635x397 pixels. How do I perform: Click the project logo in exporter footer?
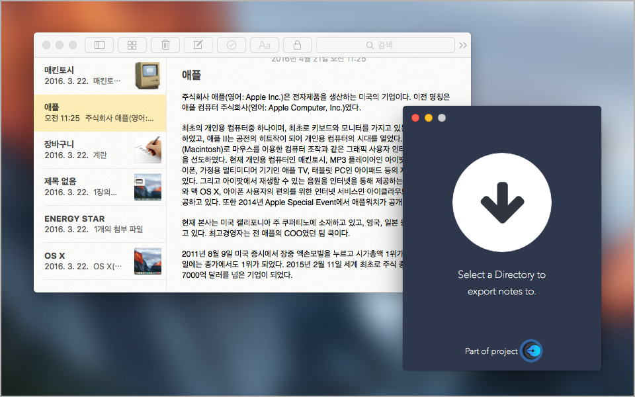click(x=531, y=351)
